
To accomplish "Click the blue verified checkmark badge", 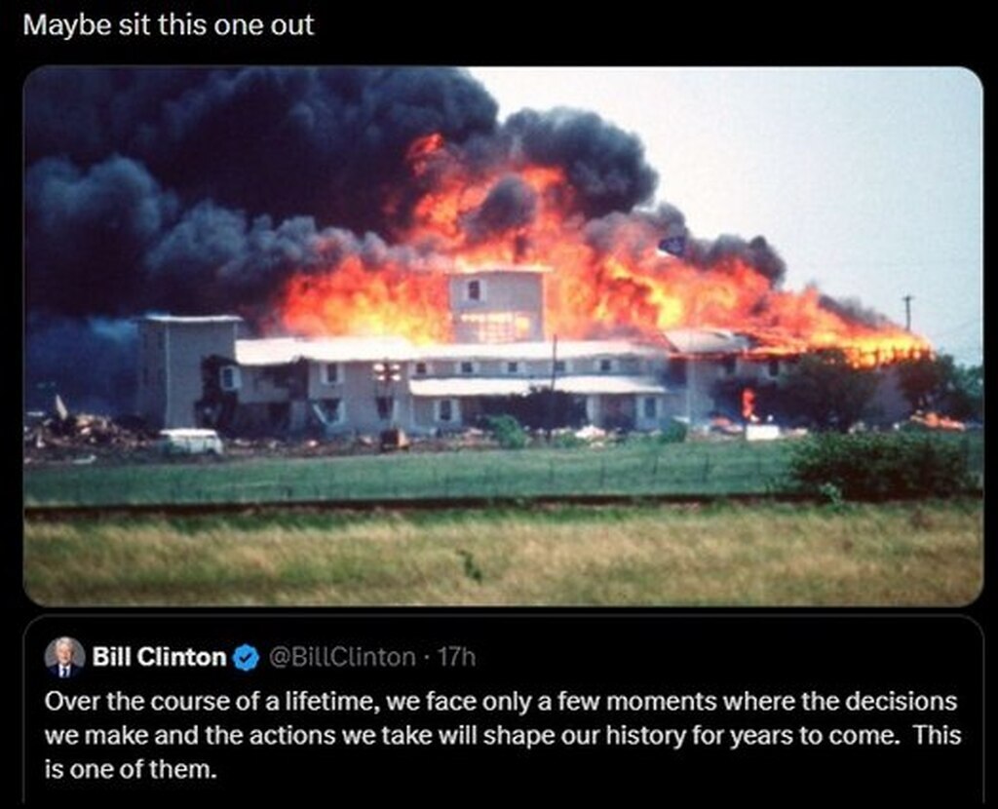I will (247, 658).
